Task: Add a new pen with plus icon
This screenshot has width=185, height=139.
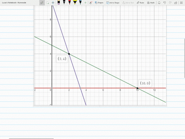Action: [x=85, y=3]
